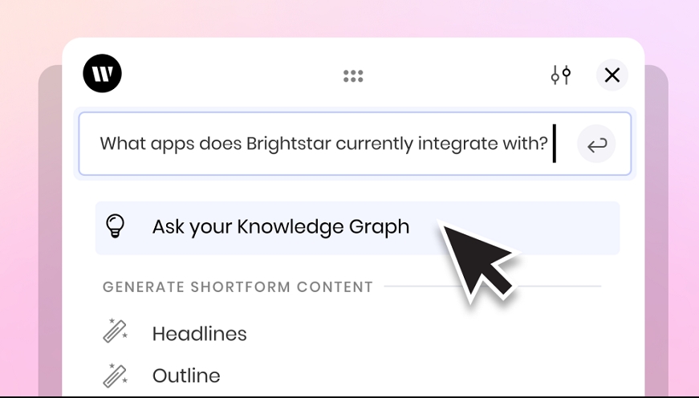
Task: Click the divider line after Shortform Content
Action: tap(493, 286)
